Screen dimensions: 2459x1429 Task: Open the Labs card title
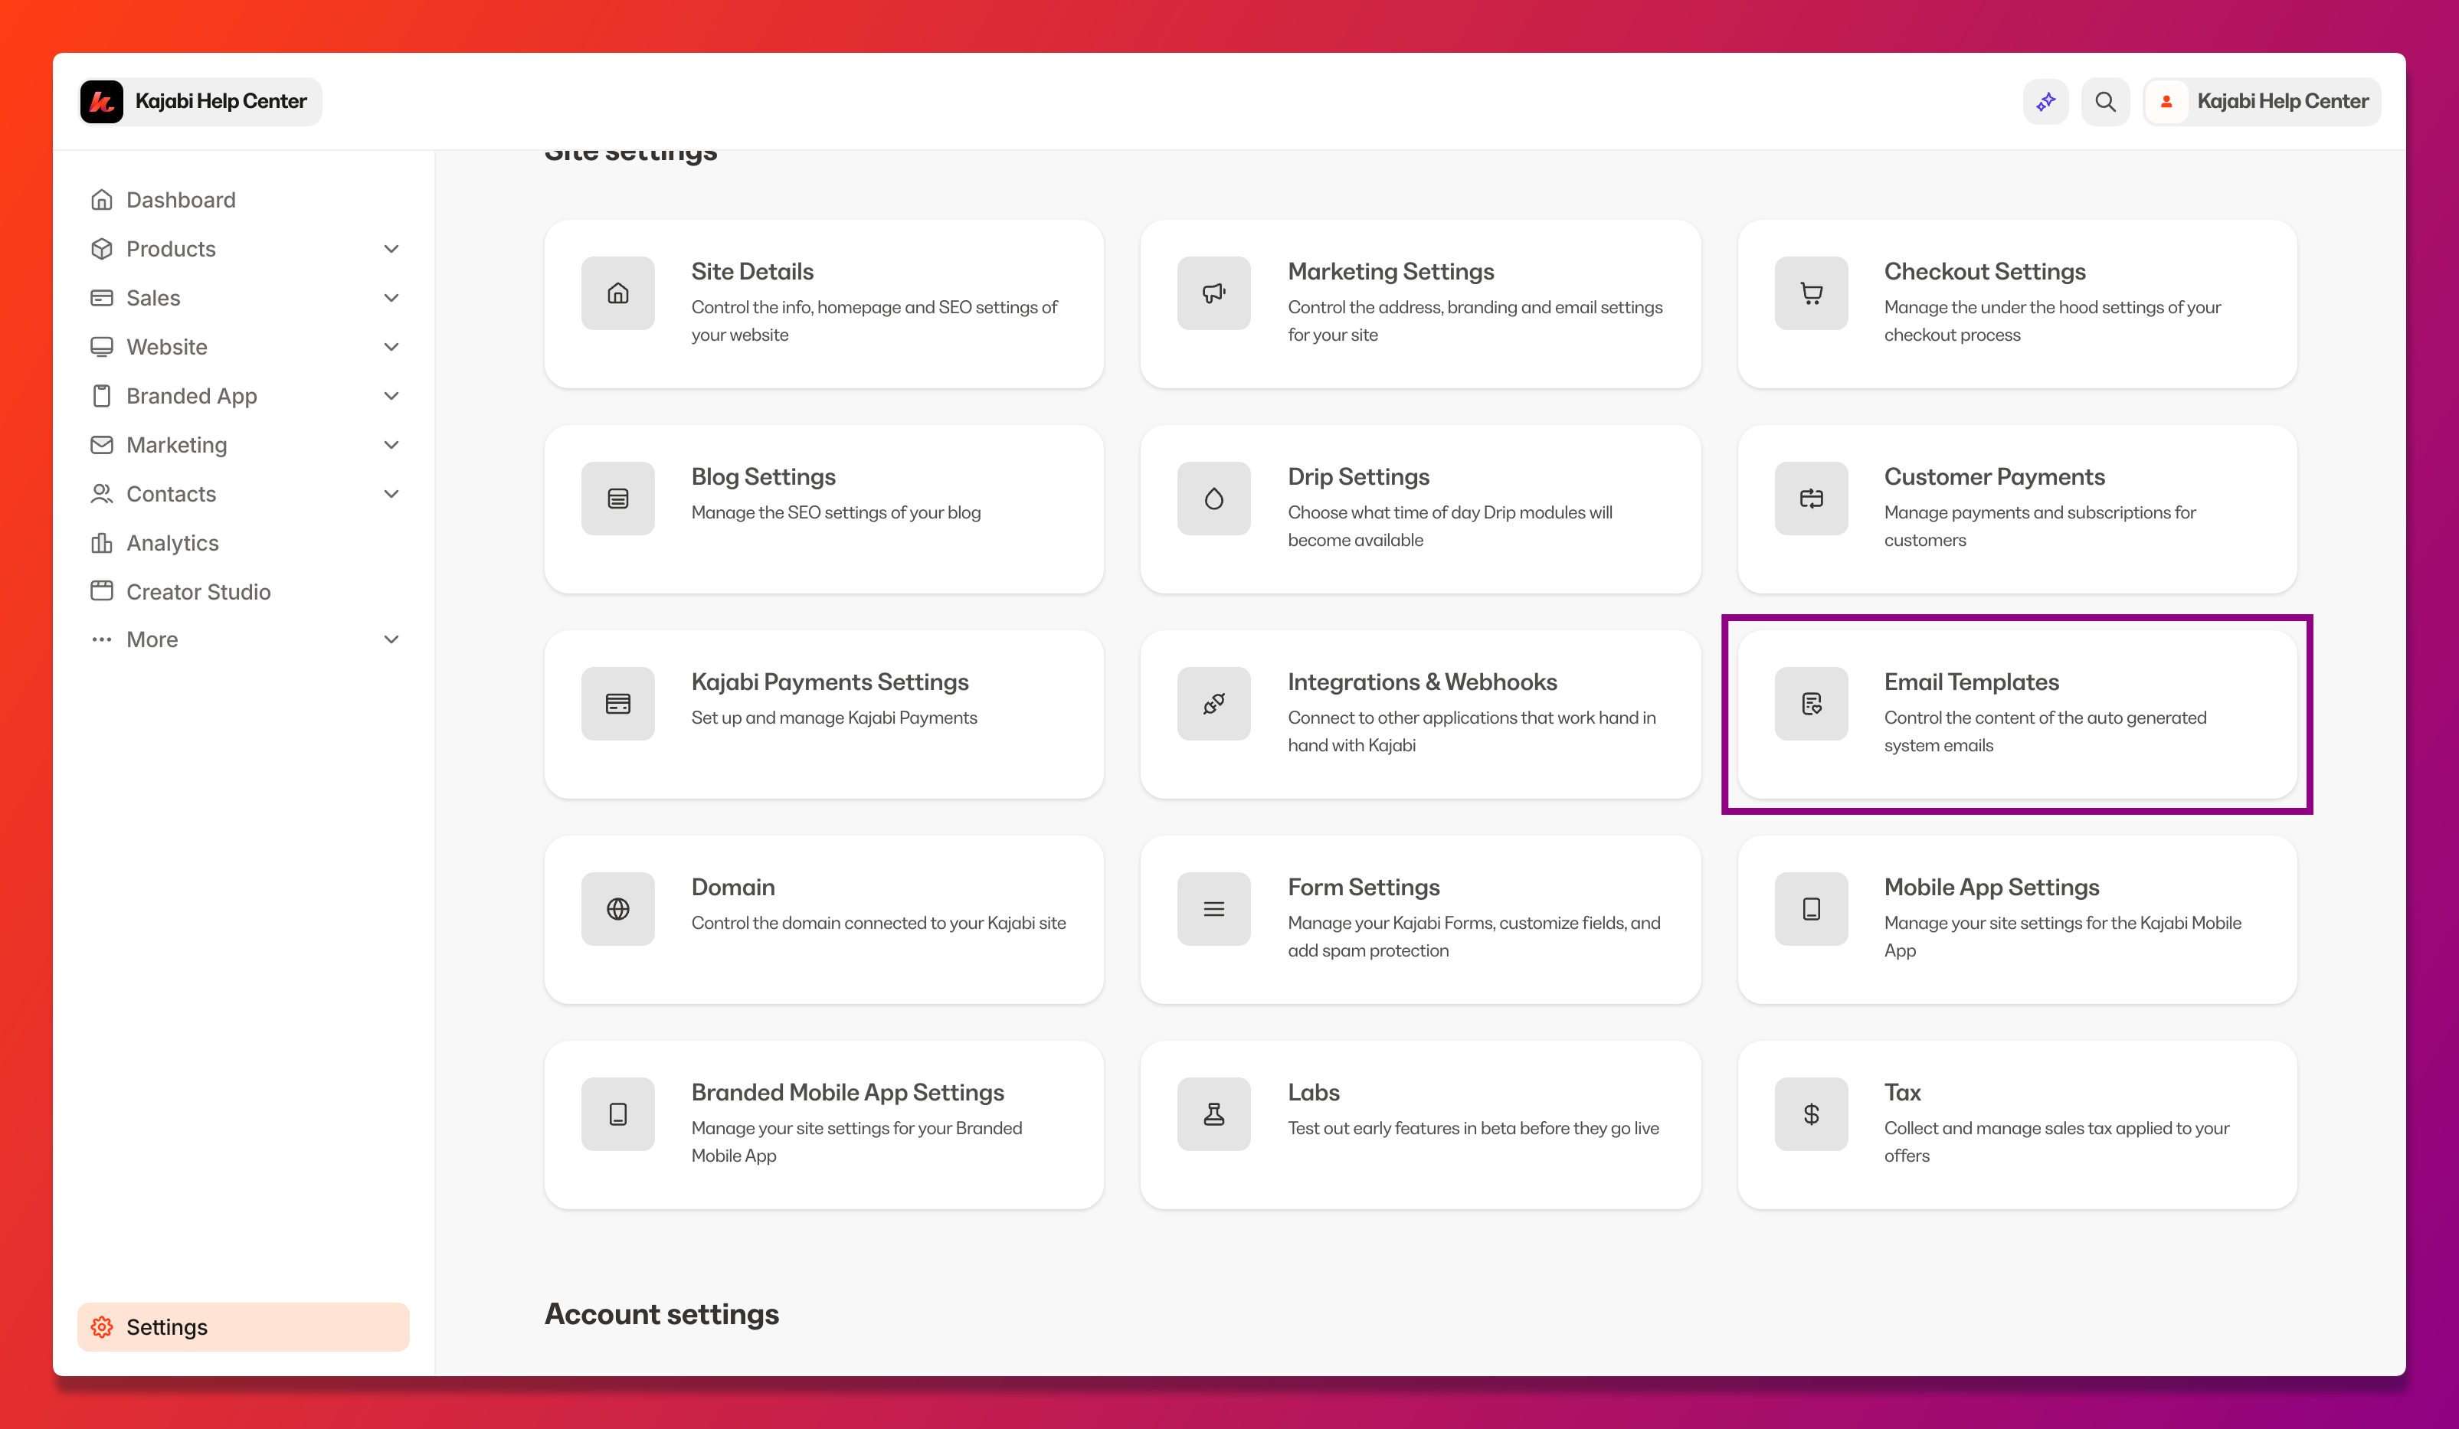[1314, 1093]
